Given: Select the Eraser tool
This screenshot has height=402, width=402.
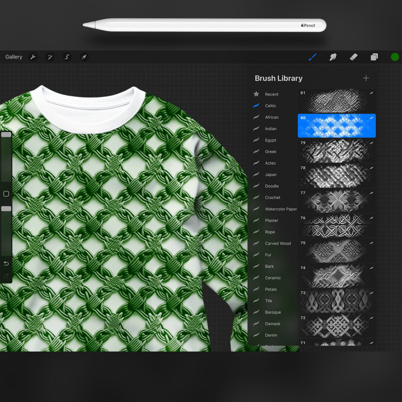Looking at the screenshot, I should pos(354,57).
